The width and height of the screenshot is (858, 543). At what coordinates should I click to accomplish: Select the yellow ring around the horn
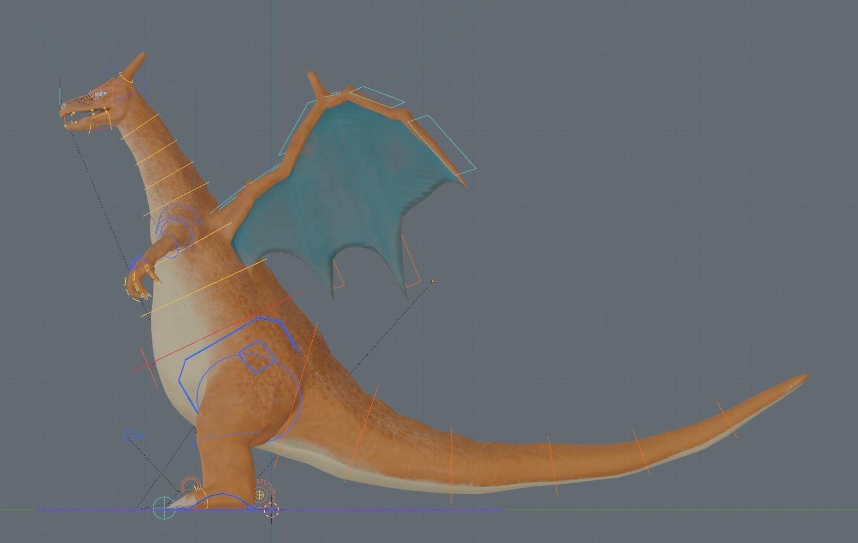[126, 77]
